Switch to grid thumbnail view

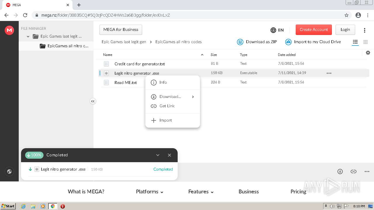click(365, 42)
